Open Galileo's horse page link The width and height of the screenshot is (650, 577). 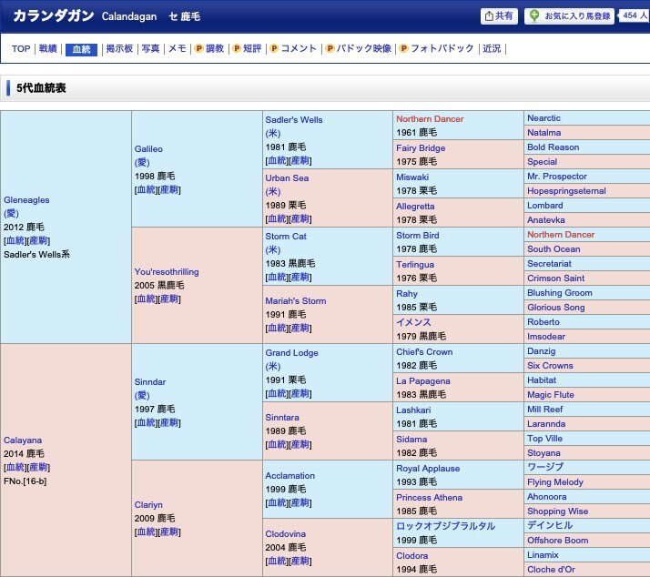point(149,148)
